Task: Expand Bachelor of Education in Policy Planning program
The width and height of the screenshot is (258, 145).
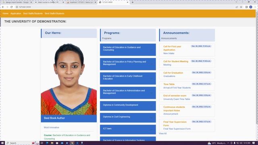Action: click(128, 64)
